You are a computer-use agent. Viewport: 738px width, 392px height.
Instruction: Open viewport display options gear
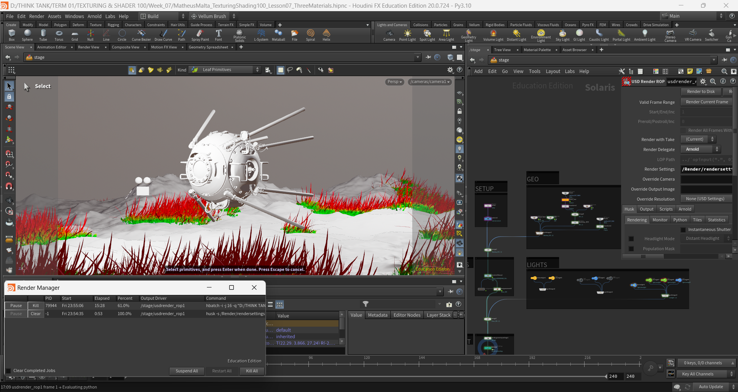[450, 70]
